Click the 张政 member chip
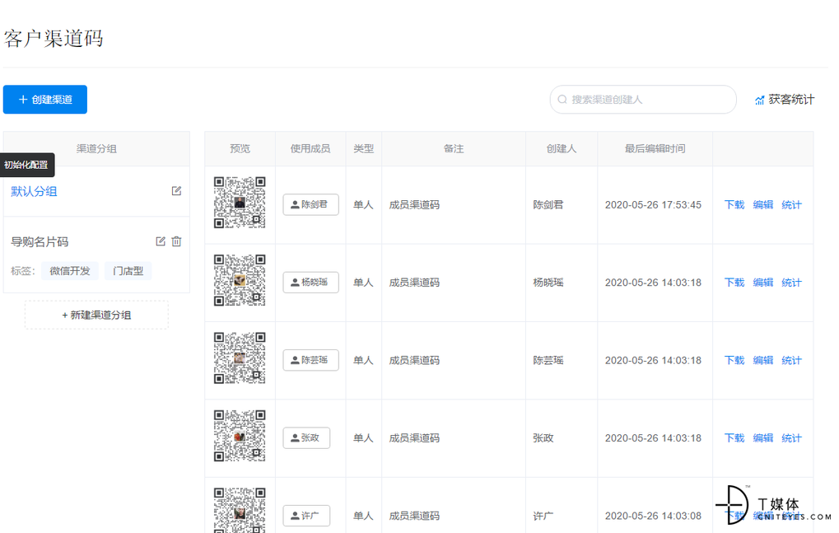This screenshot has height=533, width=839. pyautogui.click(x=306, y=437)
